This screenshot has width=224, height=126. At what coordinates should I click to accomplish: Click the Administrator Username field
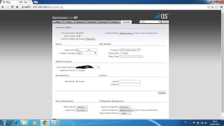[86, 67]
